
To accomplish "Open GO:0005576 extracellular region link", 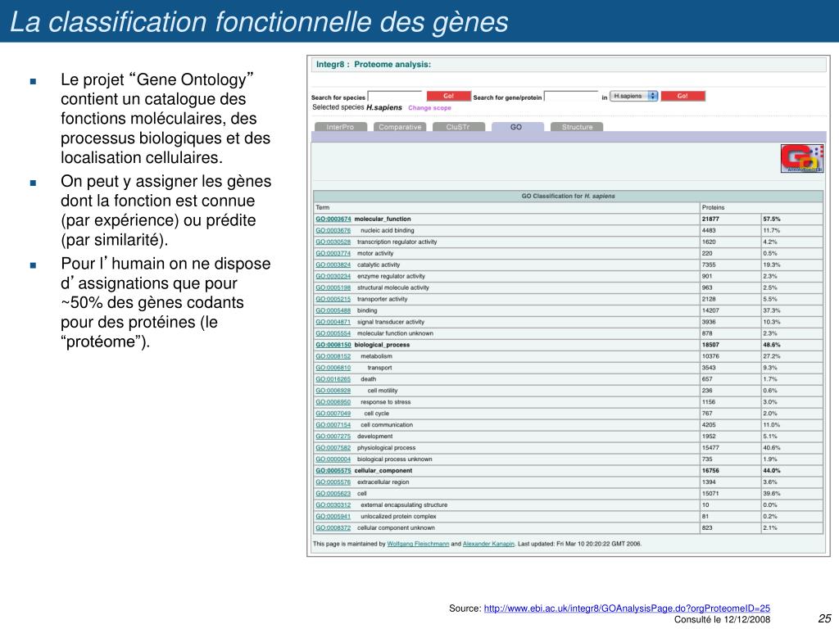I will 333,482.
